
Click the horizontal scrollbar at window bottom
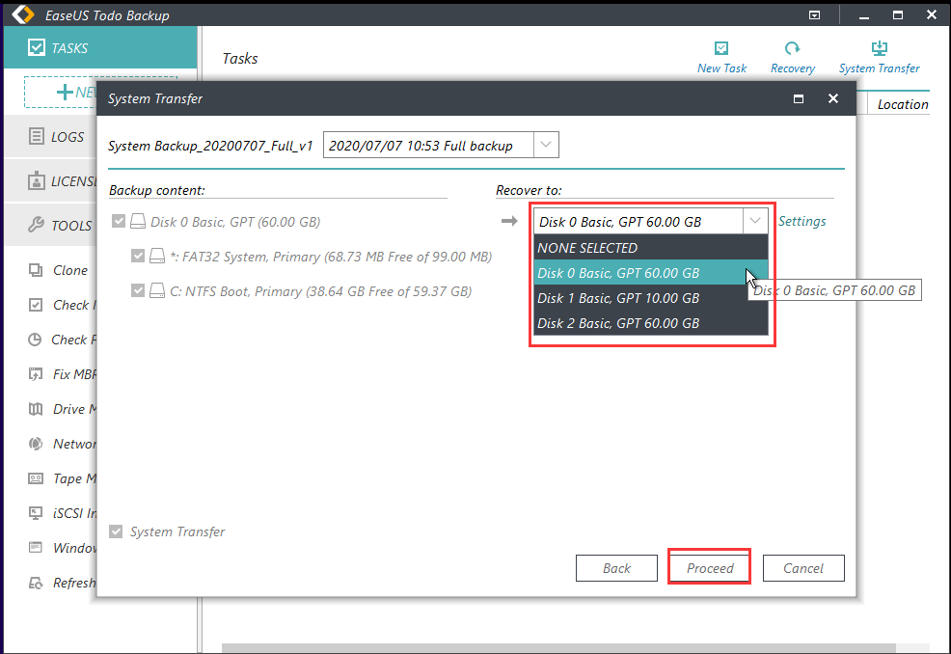tap(558, 648)
